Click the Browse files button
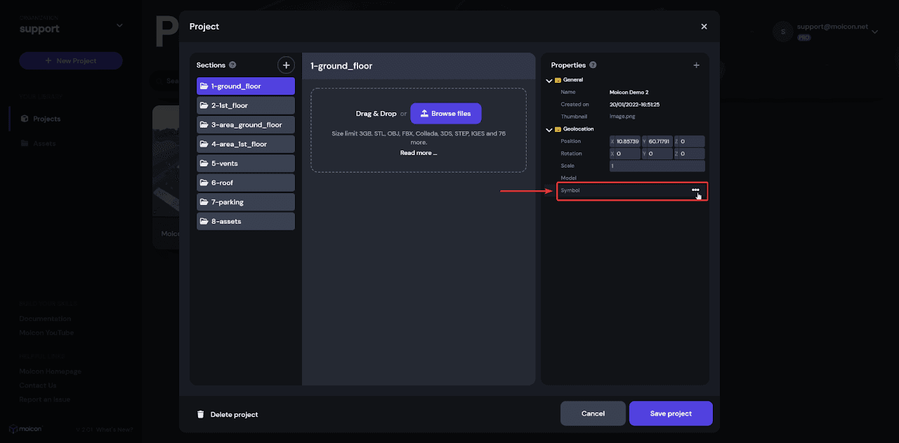Screen dimensions: 899x443 coord(446,114)
